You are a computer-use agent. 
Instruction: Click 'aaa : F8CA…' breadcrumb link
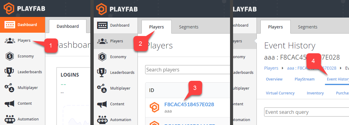click(x=312, y=68)
